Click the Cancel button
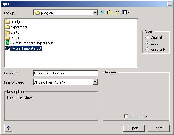This screenshot has height=135, width=174. [158, 128]
